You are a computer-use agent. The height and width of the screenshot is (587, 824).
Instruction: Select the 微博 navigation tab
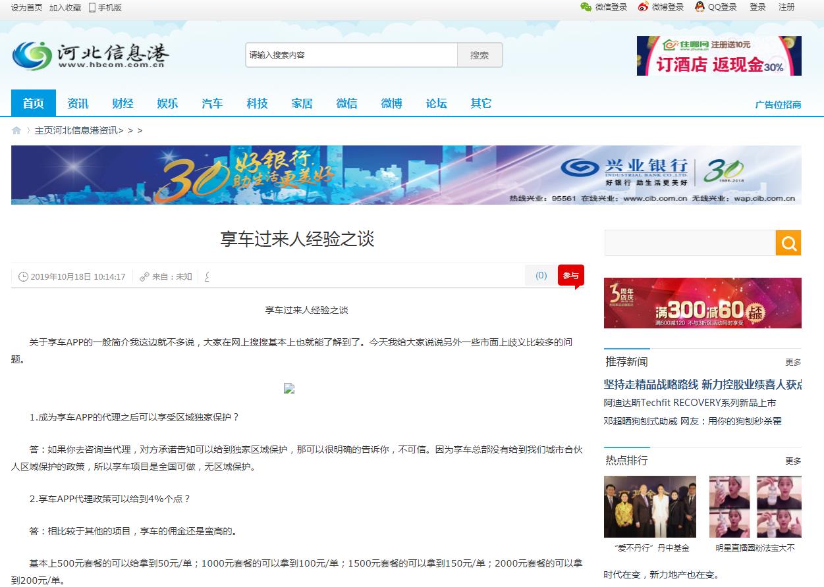tap(392, 103)
